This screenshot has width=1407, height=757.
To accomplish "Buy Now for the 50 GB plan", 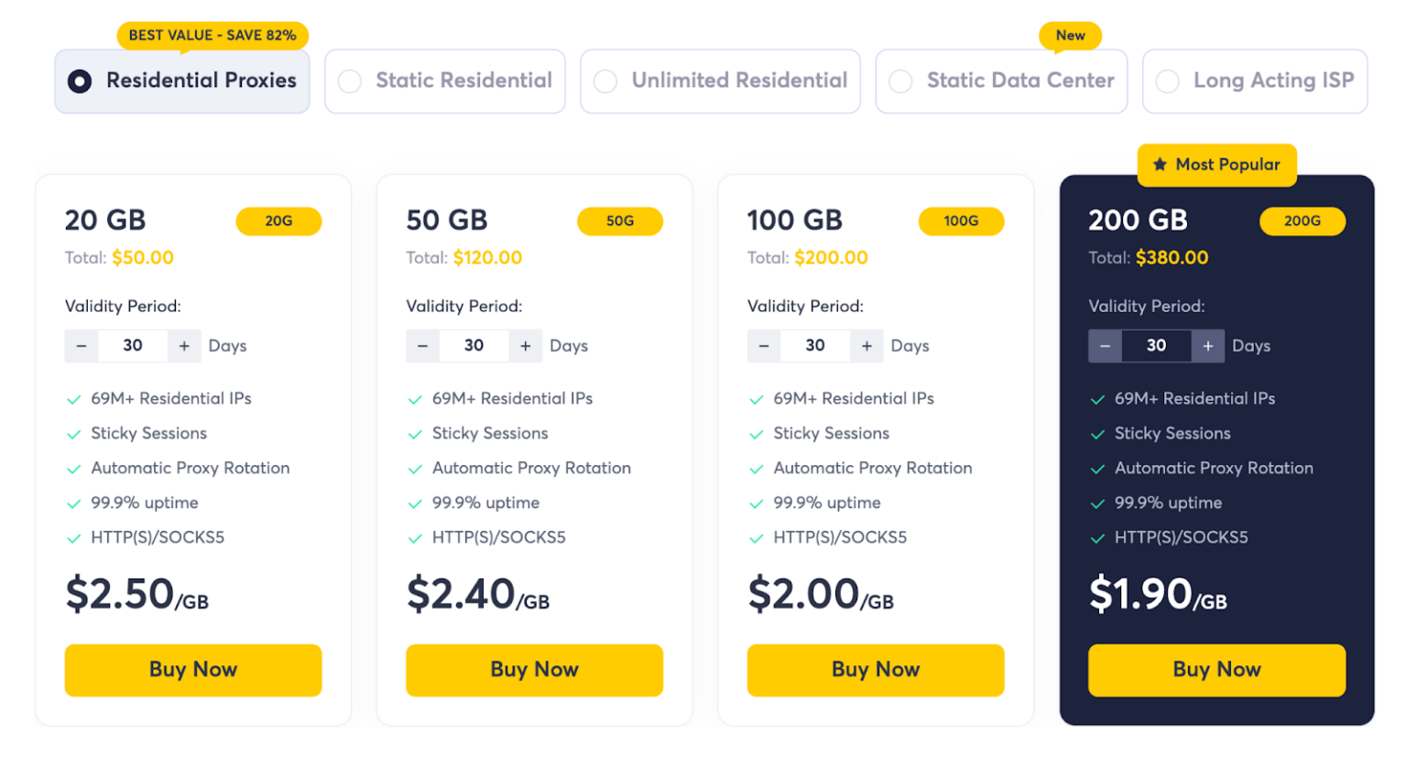I will [x=534, y=670].
